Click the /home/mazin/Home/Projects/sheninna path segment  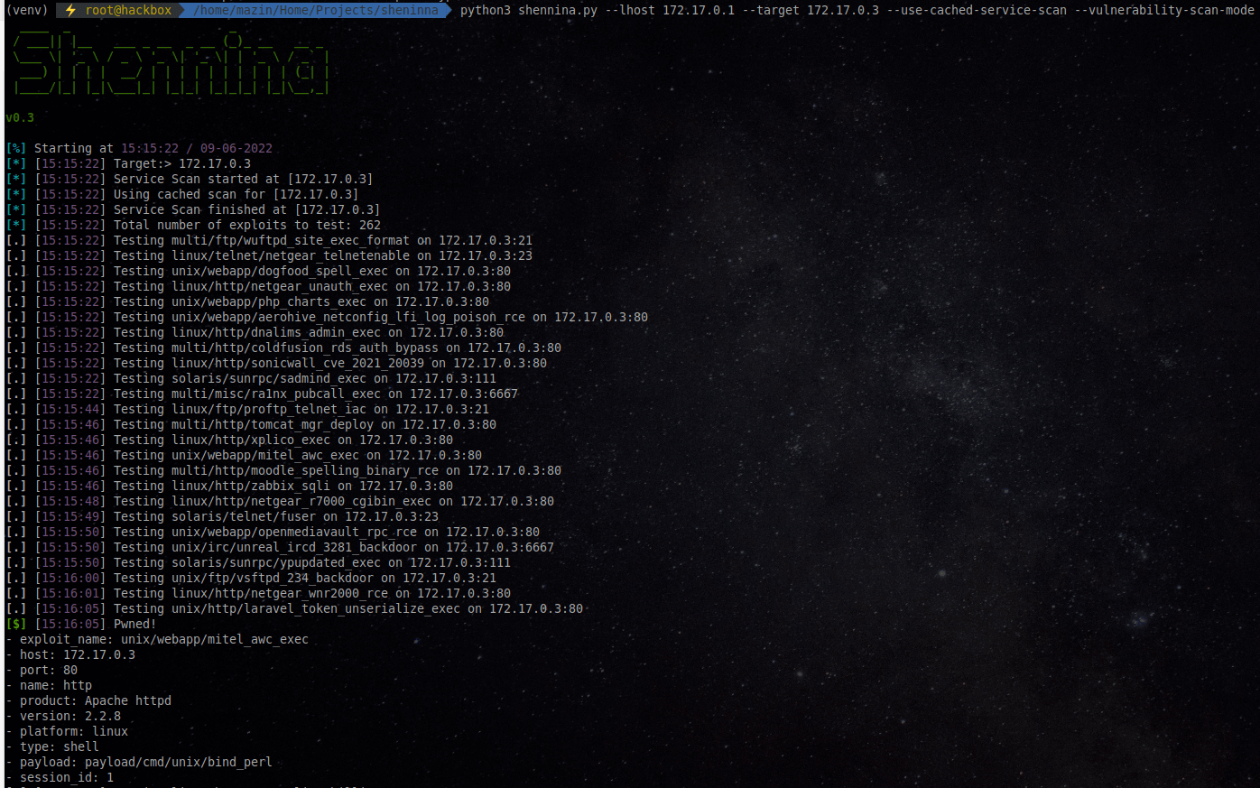[x=315, y=10]
